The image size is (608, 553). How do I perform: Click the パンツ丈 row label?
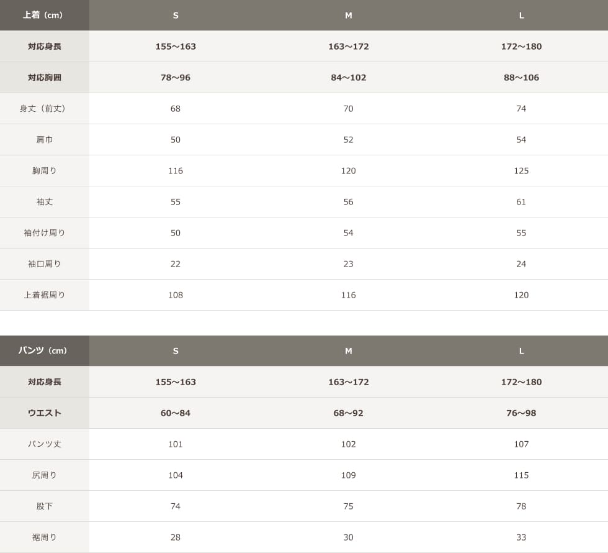[45, 444]
